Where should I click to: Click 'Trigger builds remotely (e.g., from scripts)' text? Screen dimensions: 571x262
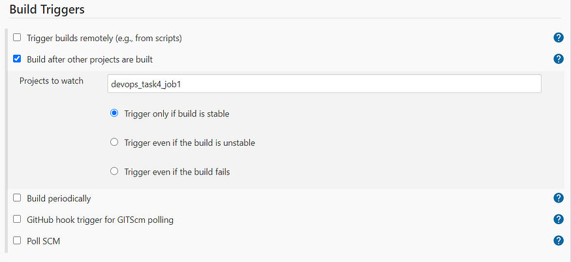[104, 38]
